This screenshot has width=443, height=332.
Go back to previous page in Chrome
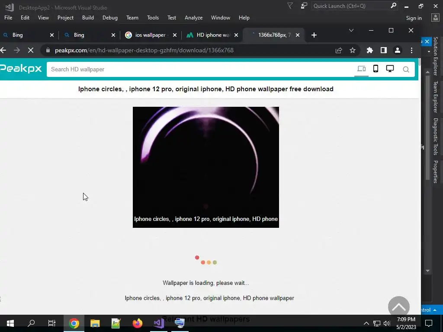pyautogui.click(x=3, y=50)
